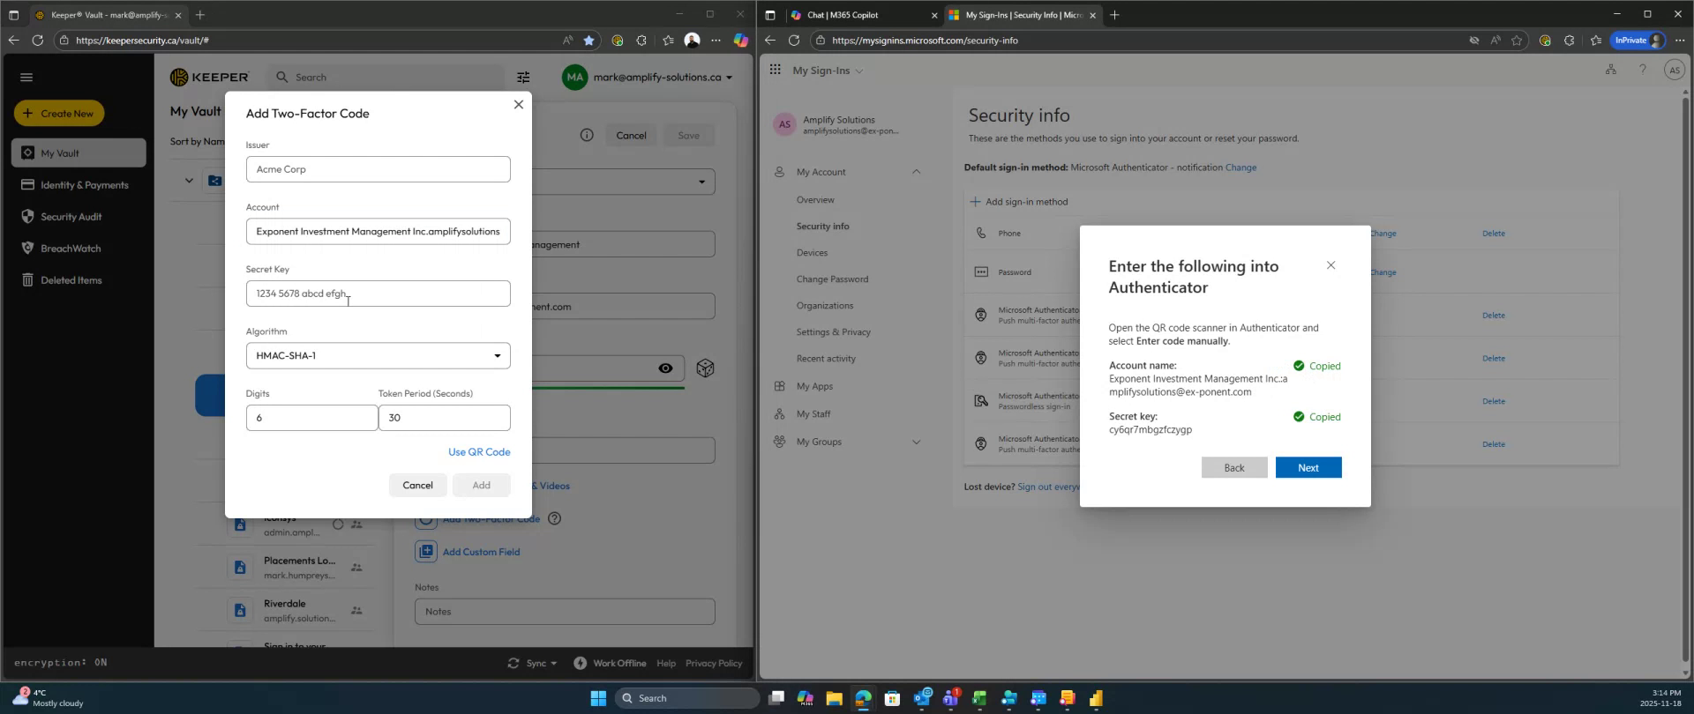Click help icon next to Add Two-Factor Code
This screenshot has height=714, width=1694.
pyautogui.click(x=554, y=518)
